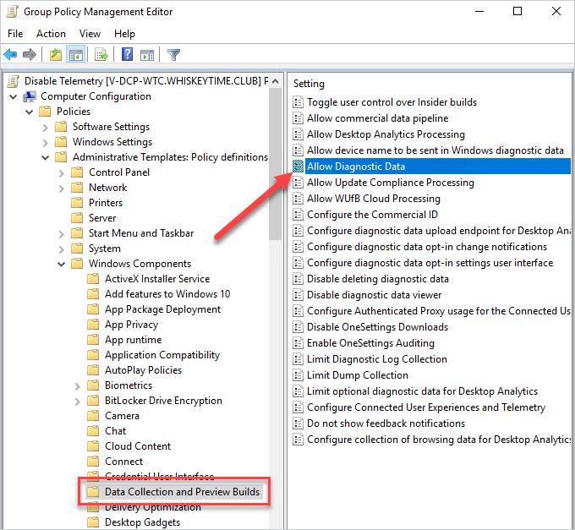
Task: Click the Forward arrow toolbar icon
Action: (x=30, y=55)
